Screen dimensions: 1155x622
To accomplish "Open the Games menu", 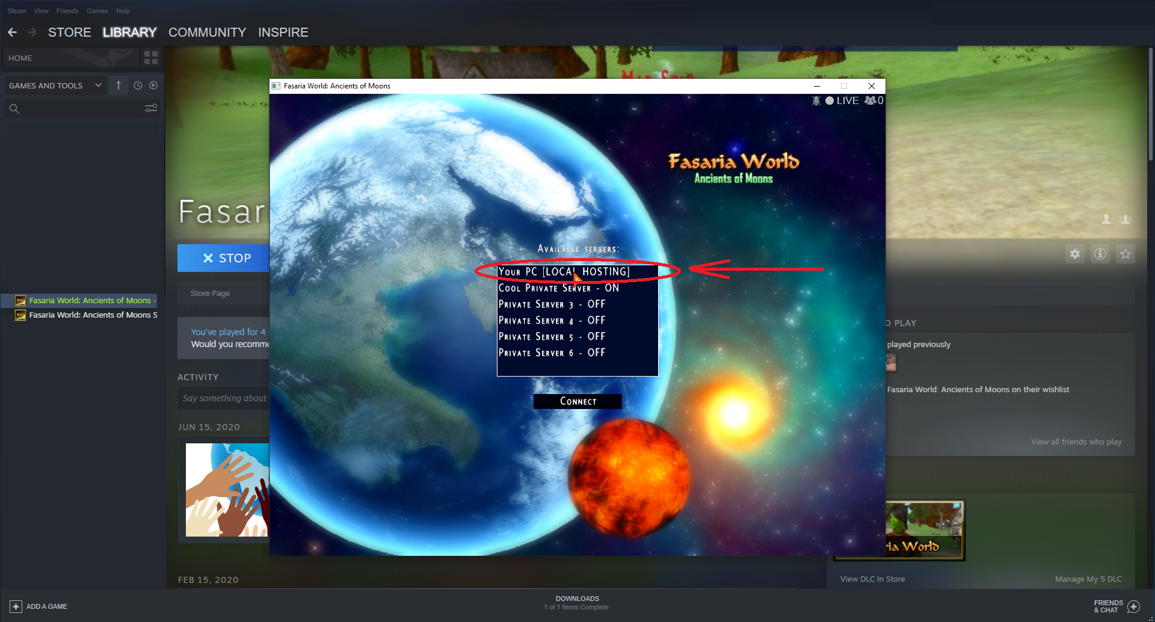I will (x=97, y=11).
